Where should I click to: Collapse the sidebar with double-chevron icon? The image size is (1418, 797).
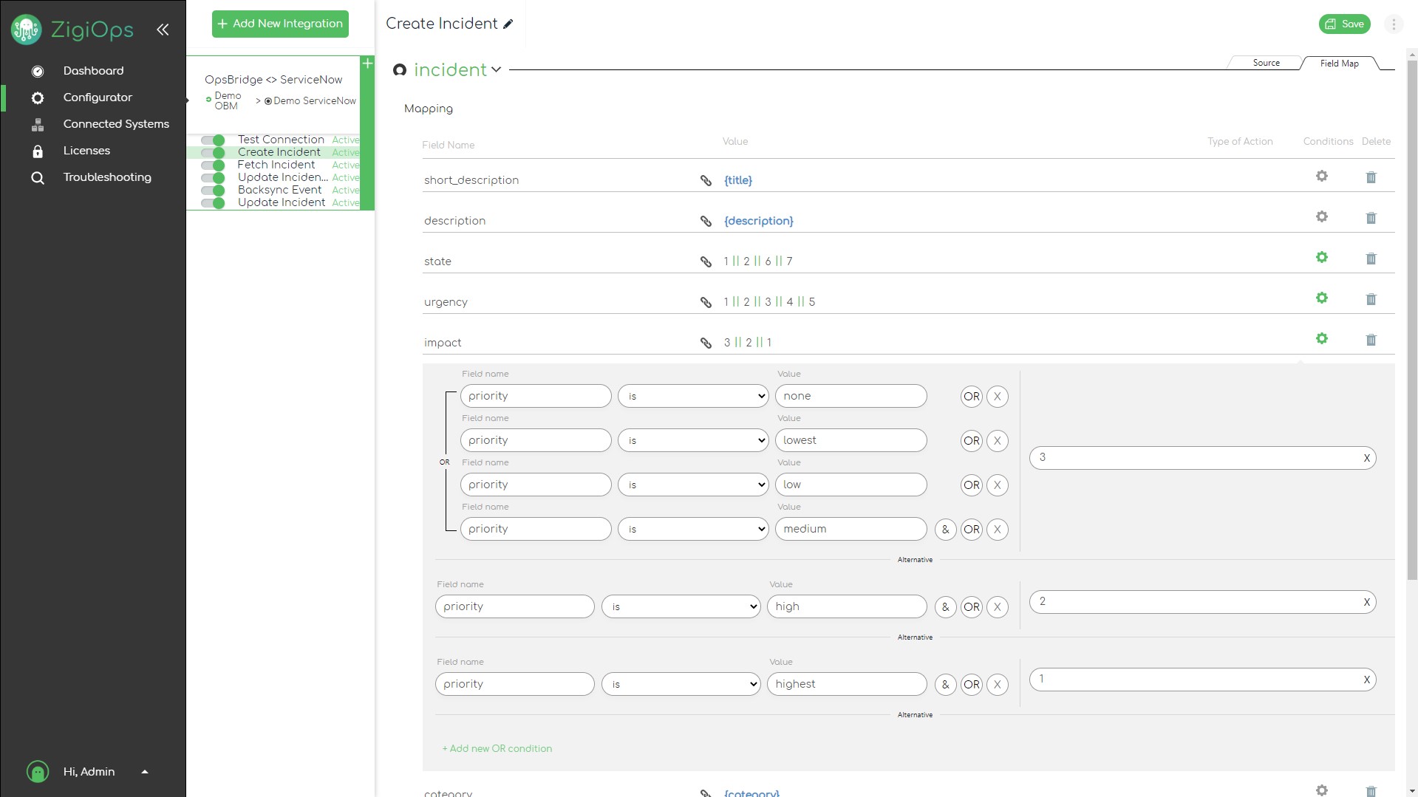[163, 30]
